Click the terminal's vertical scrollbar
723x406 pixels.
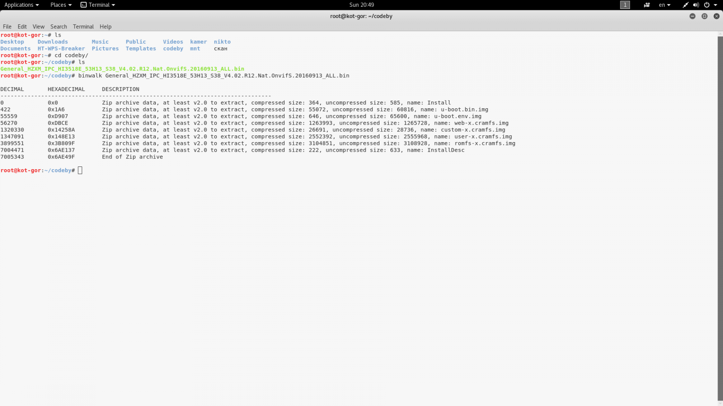click(720, 217)
